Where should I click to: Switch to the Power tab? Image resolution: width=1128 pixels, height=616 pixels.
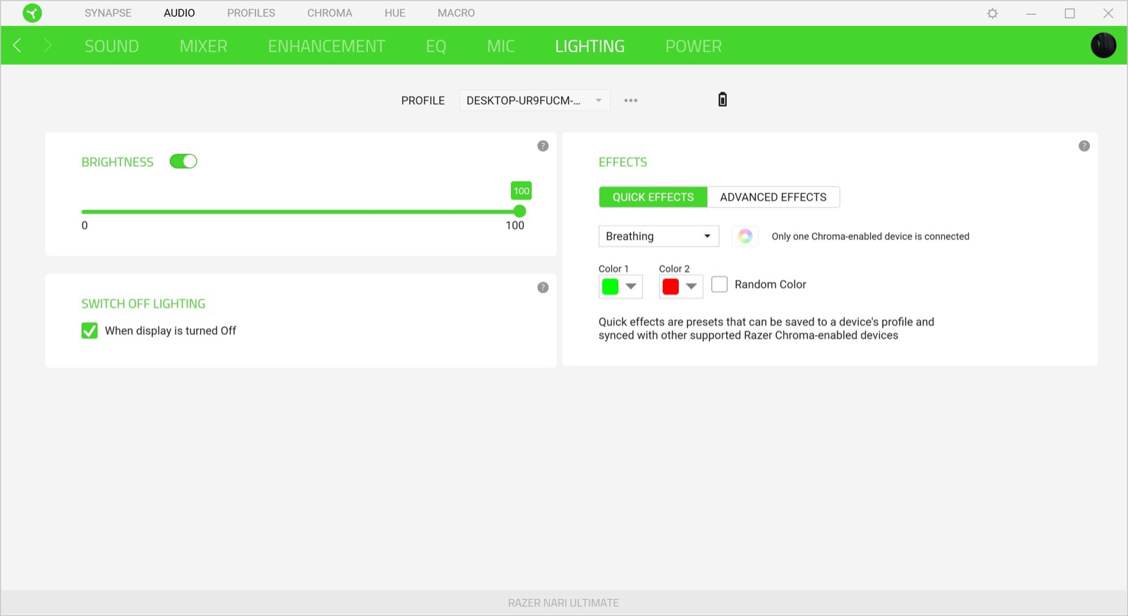[694, 47]
